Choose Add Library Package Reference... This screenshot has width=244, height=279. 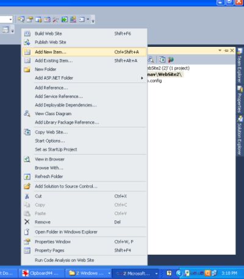84,122
